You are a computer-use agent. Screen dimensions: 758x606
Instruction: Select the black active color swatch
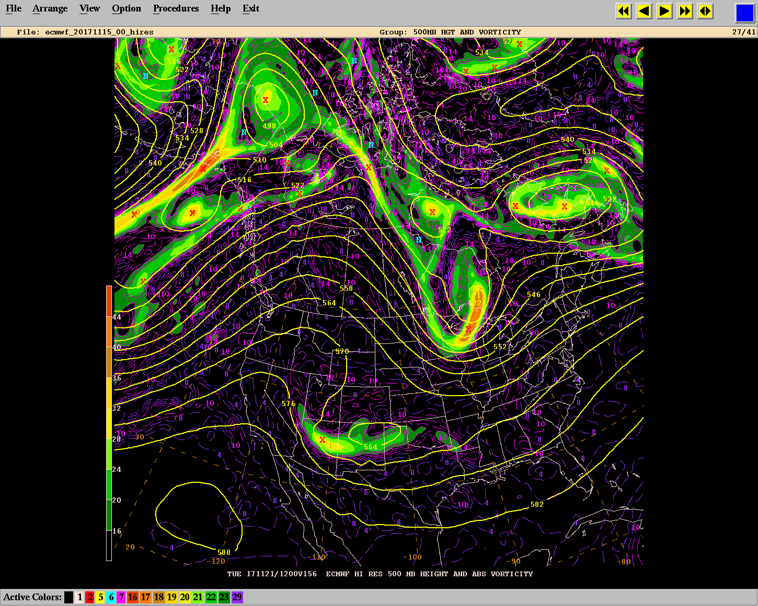point(68,597)
